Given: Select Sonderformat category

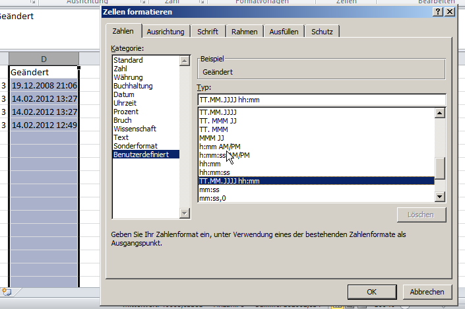Looking at the screenshot, I should click(x=146, y=146).
